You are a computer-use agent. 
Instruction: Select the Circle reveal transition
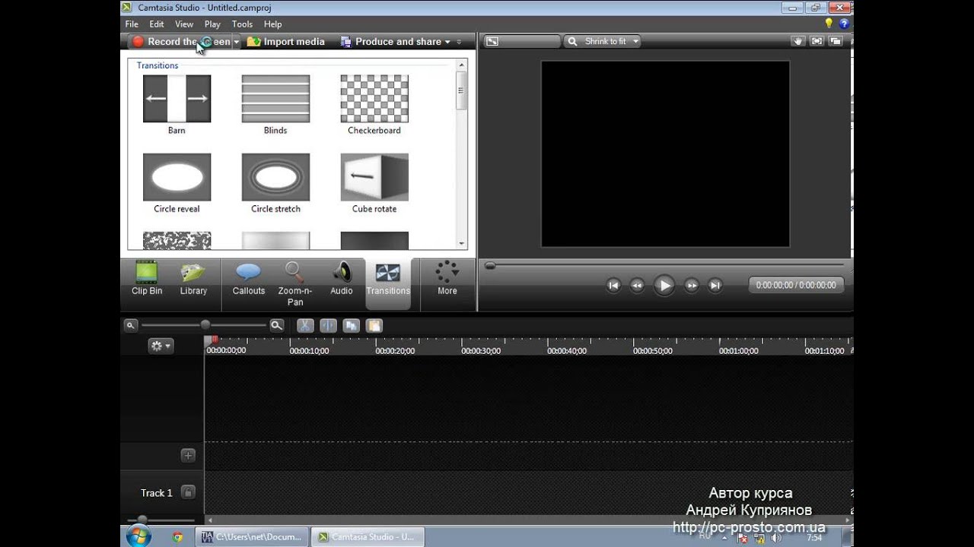[x=177, y=177]
